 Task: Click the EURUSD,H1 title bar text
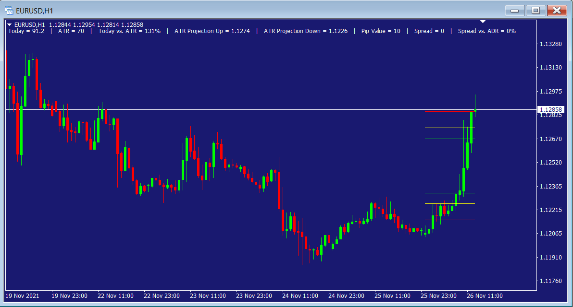pyautogui.click(x=34, y=10)
